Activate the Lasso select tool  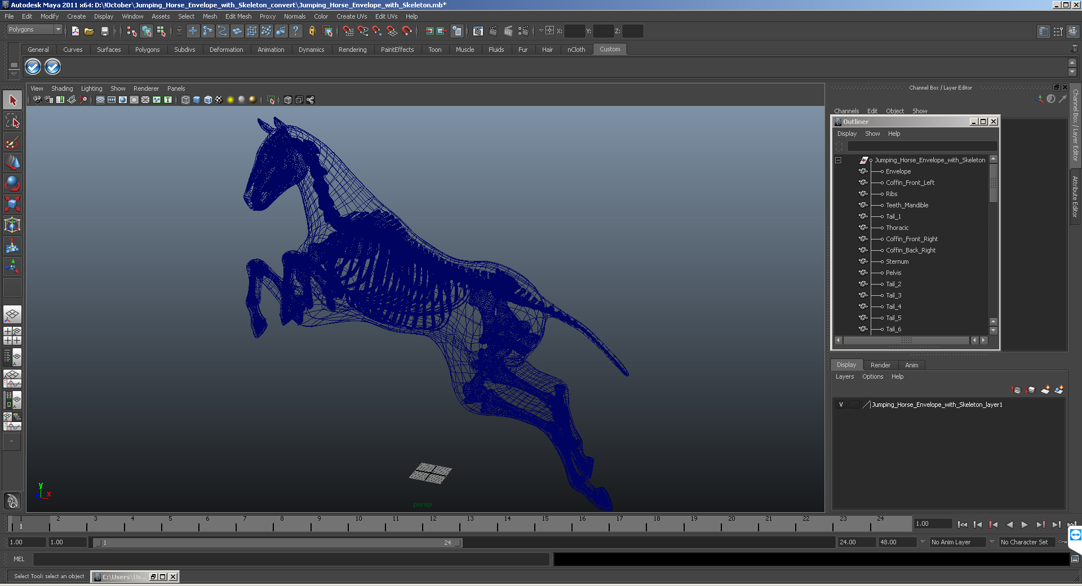pos(12,121)
